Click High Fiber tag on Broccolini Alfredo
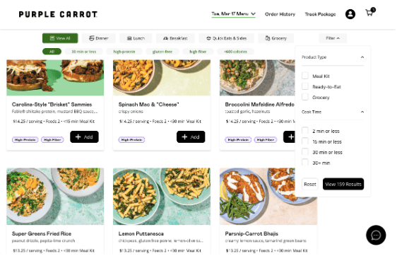Screen dimensions: 397x256 tap(266, 139)
